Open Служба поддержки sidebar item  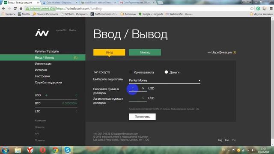coord(48,83)
